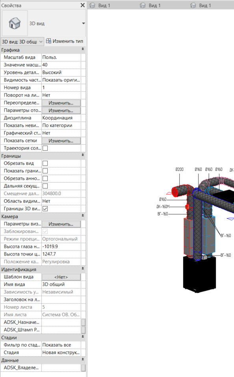Click the third Вид 1 tab cube icon
Viewport: 234px width, 377px height.
[x=193, y=5]
